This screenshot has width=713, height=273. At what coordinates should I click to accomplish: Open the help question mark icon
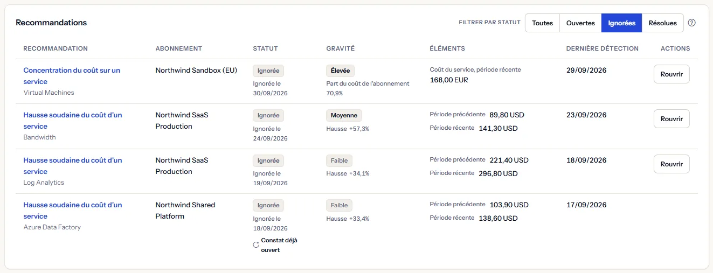click(692, 23)
